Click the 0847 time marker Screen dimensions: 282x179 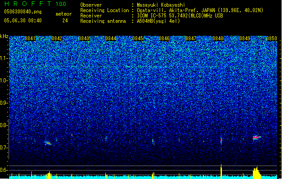[191, 38]
